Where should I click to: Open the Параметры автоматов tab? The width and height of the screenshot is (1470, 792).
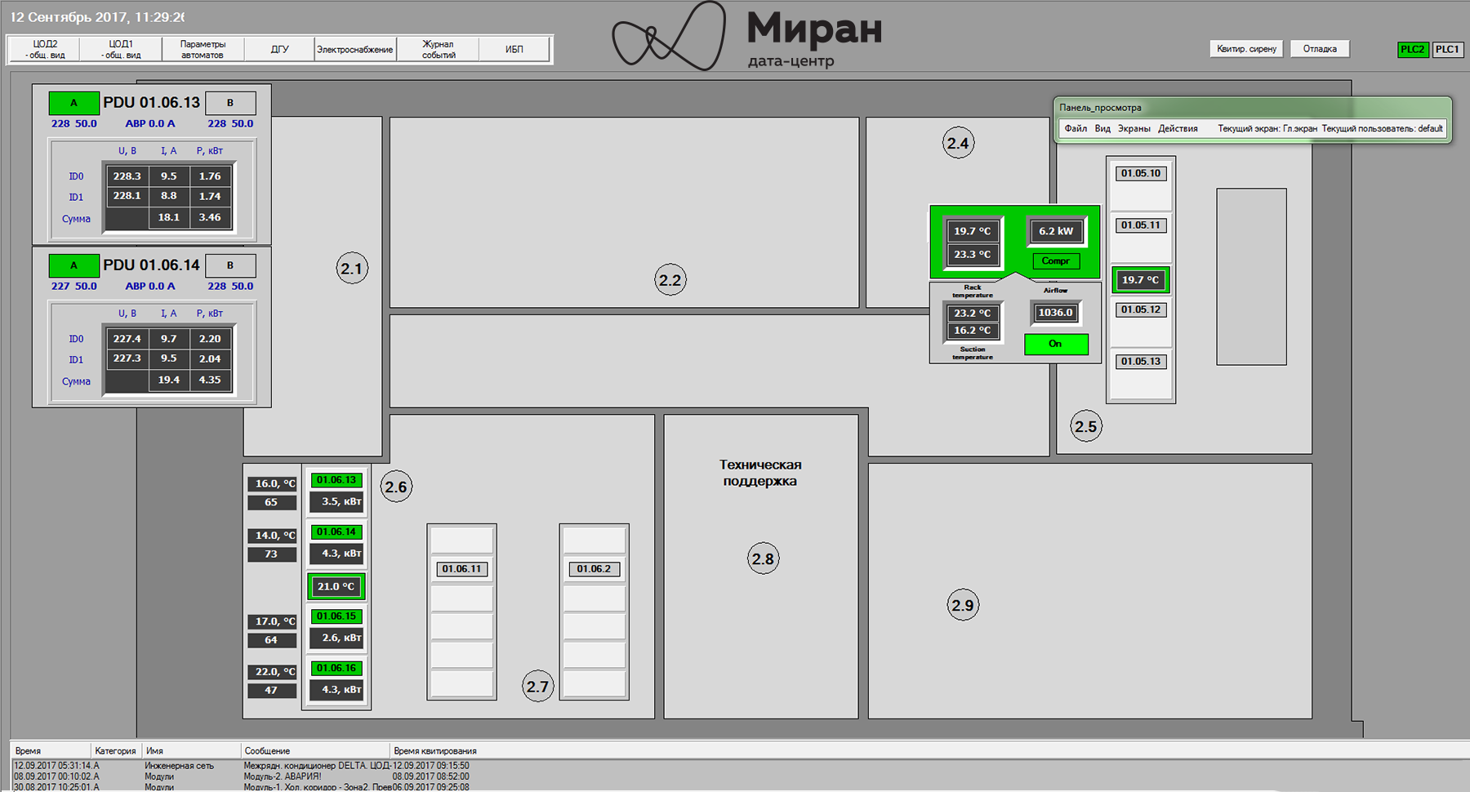click(x=203, y=49)
